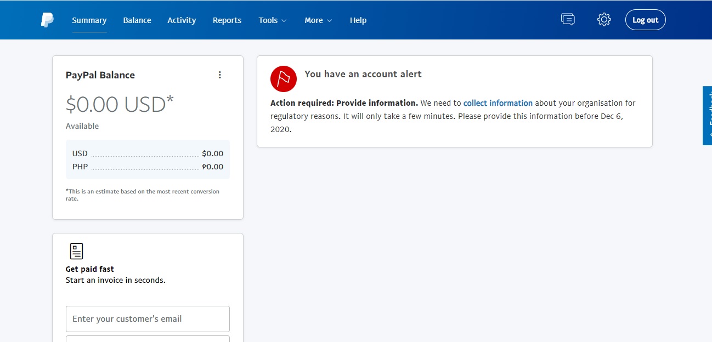
Task: Click the Log out button
Action: [646, 20]
